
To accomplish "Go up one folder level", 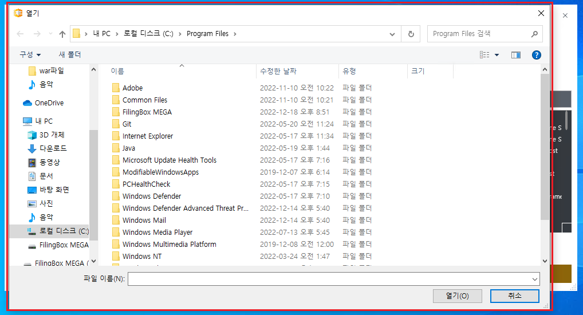I will point(62,34).
